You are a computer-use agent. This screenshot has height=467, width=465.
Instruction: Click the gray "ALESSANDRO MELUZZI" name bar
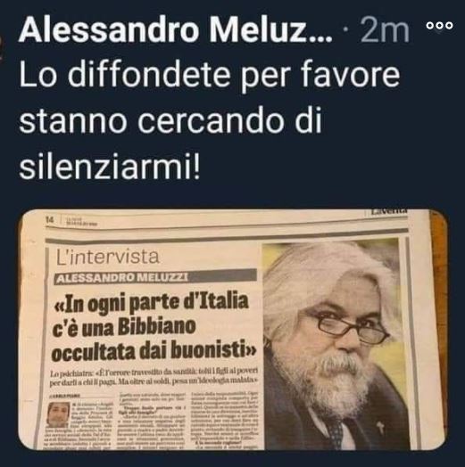155,277
